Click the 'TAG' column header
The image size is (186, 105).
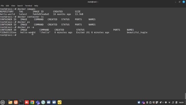tap(21, 12)
